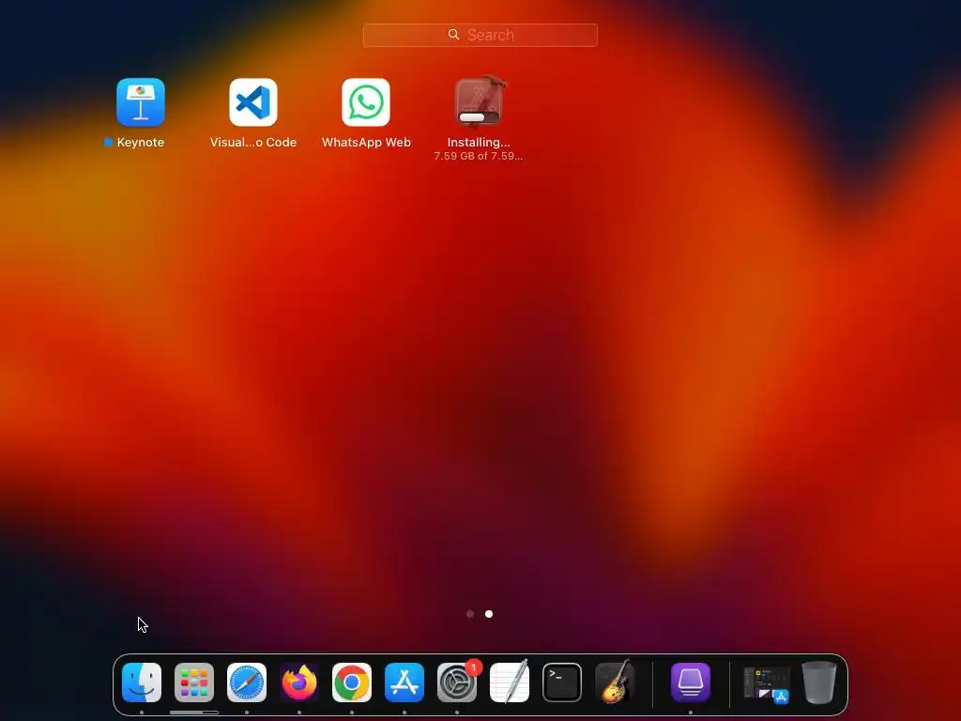Open Google Chrome in Dock
Screen dimensions: 961x721
352,683
